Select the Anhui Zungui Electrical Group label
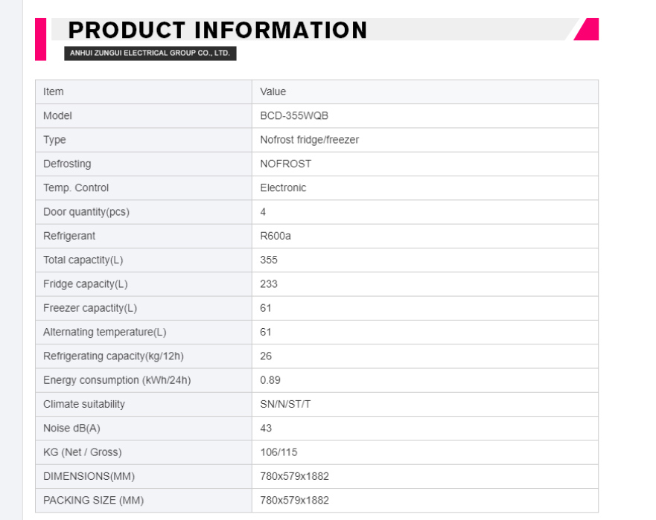The height and width of the screenshot is (520, 656). coord(150,53)
